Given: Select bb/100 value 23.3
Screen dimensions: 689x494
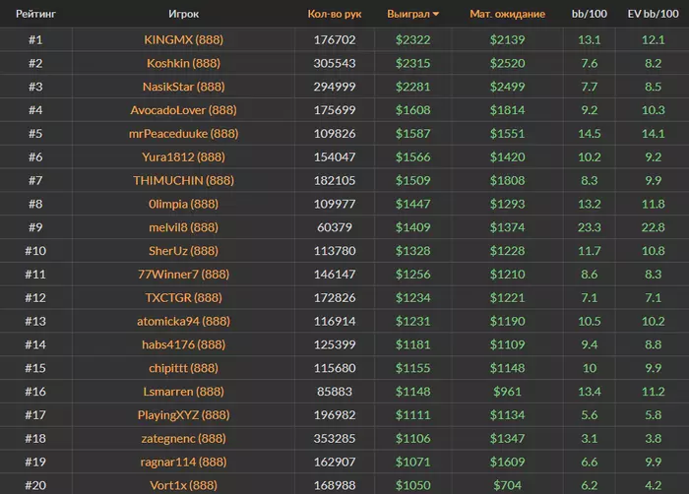Looking at the screenshot, I should (590, 227).
